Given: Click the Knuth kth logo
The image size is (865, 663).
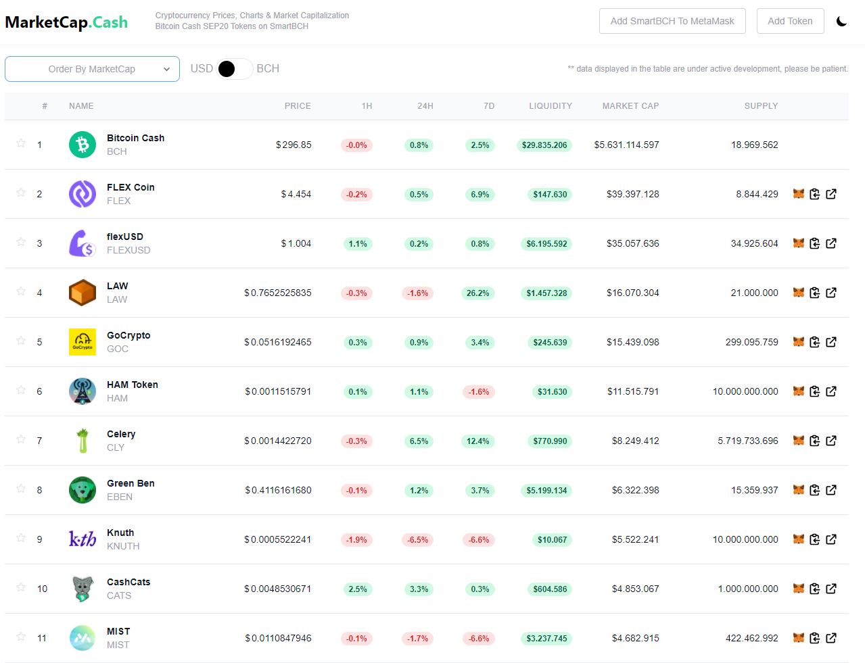Looking at the screenshot, I should (83, 539).
